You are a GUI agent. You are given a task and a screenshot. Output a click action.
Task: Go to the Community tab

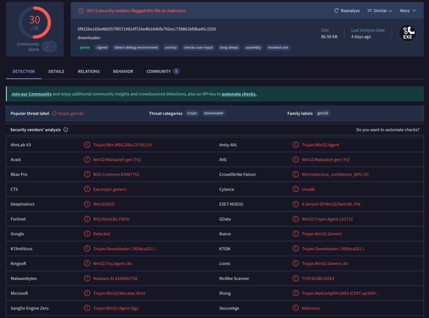pos(158,72)
